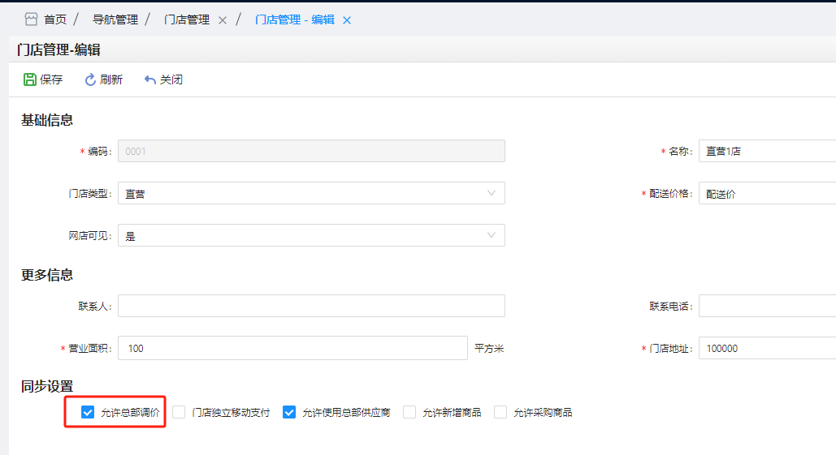Click the 营业面积 field label
This screenshot has height=455, width=836.
click(x=89, y=349)
